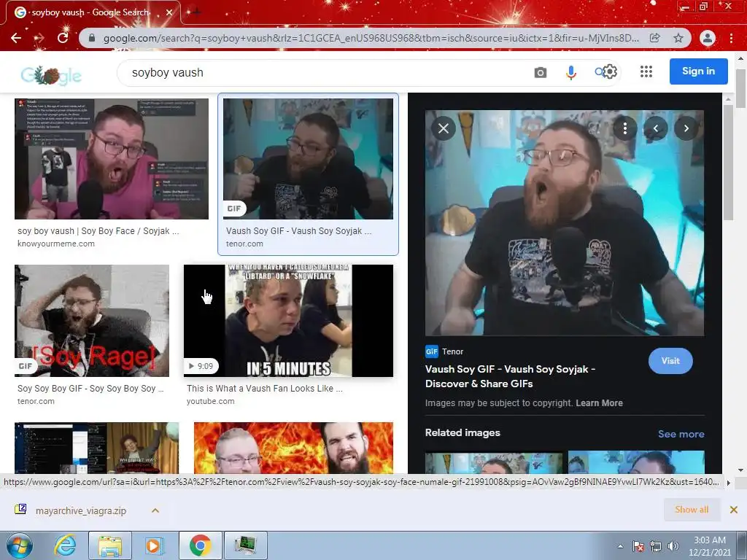Search by image with the camera icon
The width and height of the screenshot is (747, 560).
tap(541, 72)
